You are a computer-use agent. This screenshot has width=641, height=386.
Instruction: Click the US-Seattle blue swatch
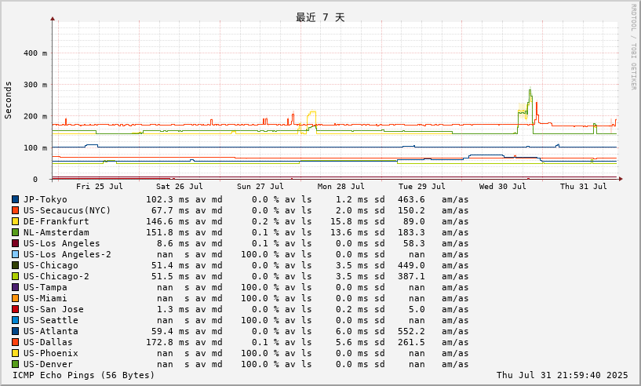15,320
